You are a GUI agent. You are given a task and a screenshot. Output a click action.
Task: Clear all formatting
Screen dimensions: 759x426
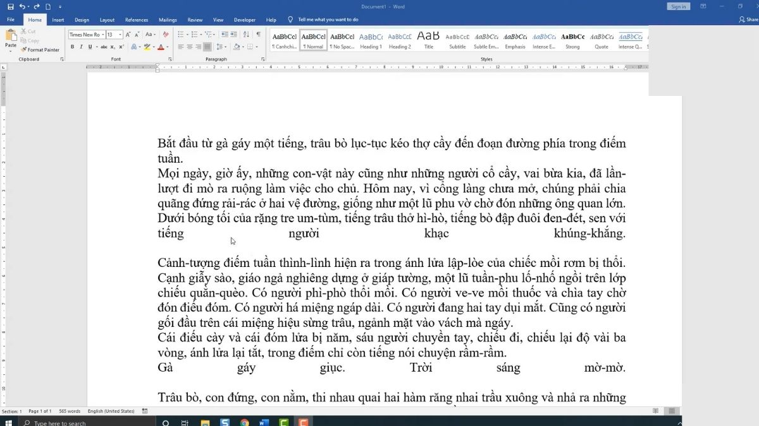click(x=166, y=35)
